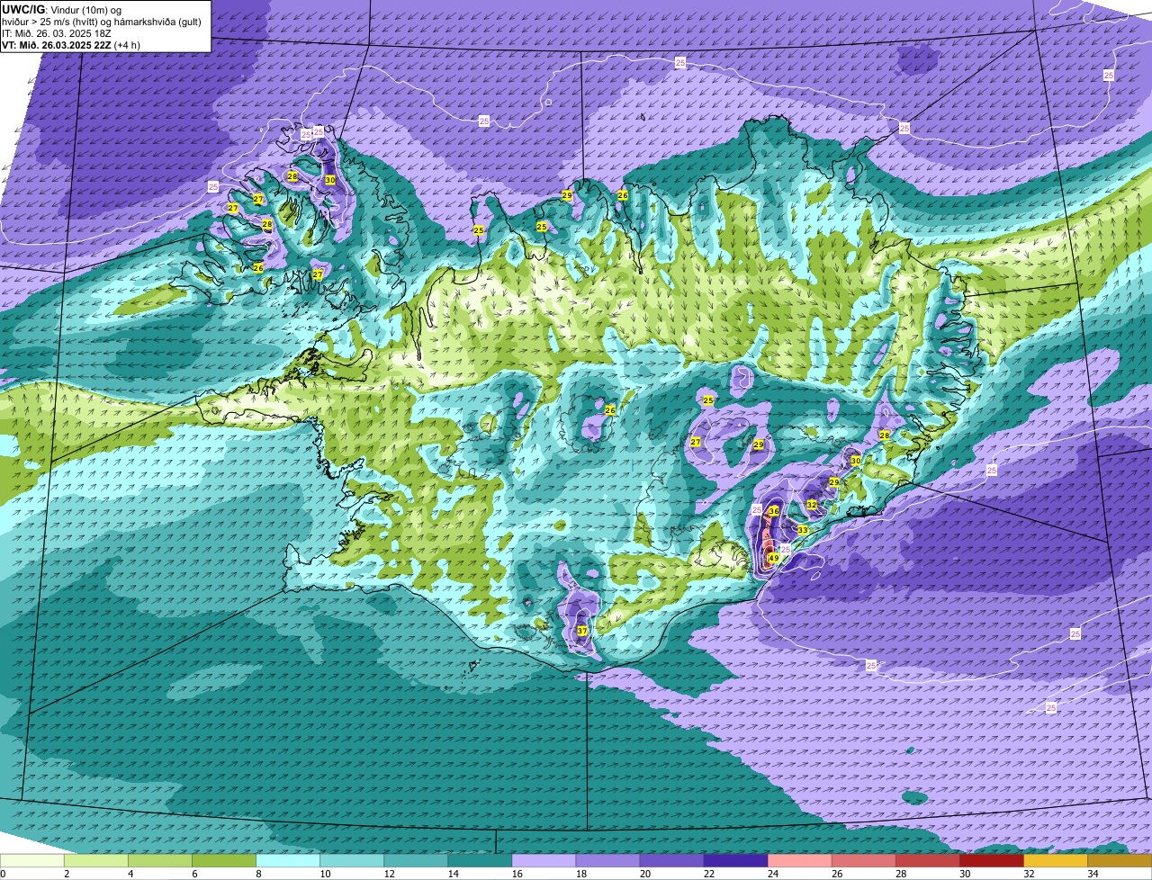Select the pale yellow 0–2 m/s color swatch

point(32,860)
